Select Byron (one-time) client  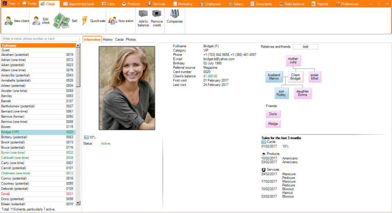click(x=38, y=153)
